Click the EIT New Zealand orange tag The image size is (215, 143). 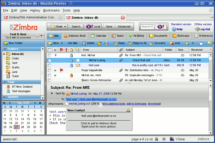8,87
